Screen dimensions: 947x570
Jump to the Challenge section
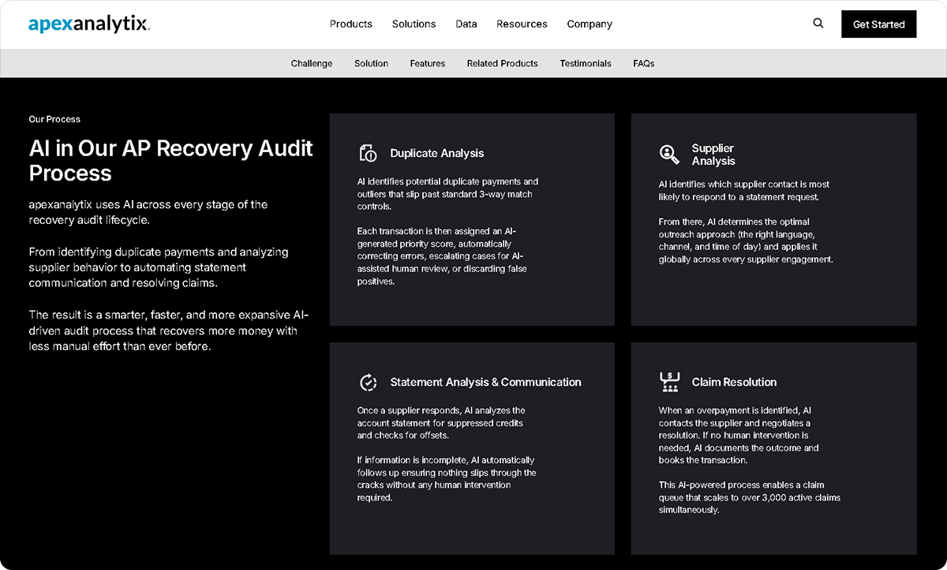(312, 63)
